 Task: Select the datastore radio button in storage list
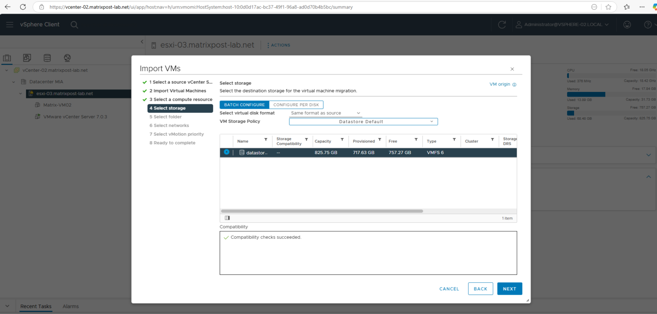tap(226, 152)
